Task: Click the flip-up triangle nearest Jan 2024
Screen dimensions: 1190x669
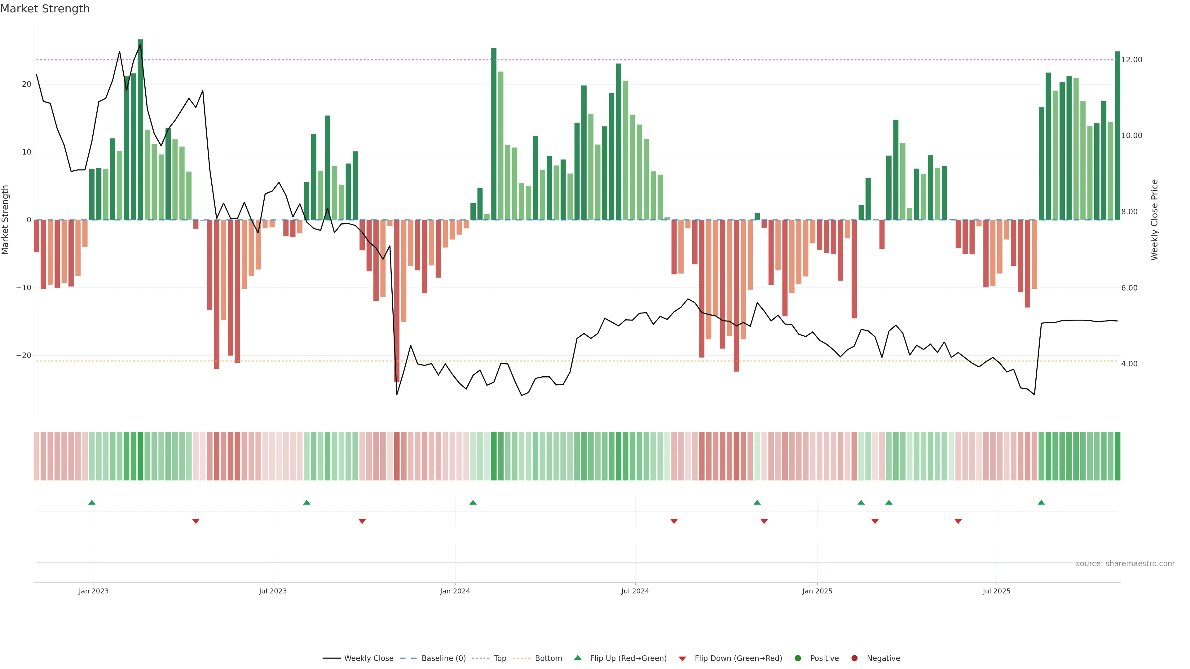Action: (473, 502)
